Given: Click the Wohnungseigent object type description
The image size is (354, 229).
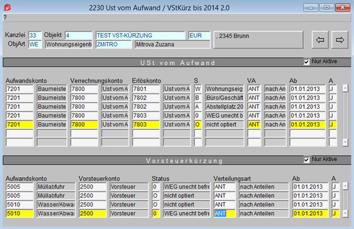Looking at the screenshot, I should point(68,44).
